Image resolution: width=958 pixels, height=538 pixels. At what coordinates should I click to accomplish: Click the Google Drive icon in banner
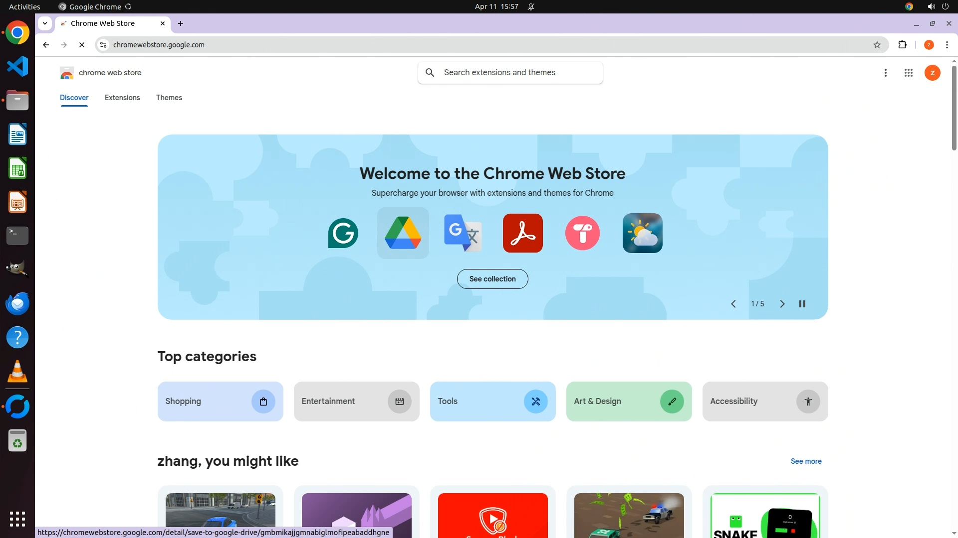pos(403,233)
